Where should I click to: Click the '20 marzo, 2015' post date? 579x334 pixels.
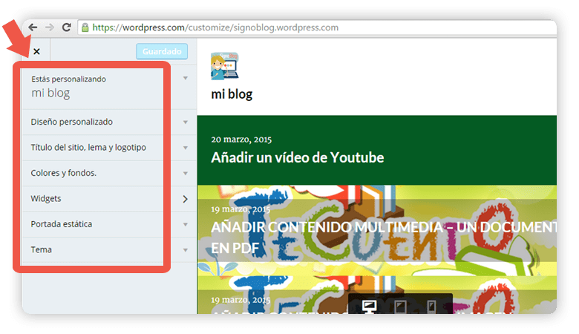pos(241,140)
